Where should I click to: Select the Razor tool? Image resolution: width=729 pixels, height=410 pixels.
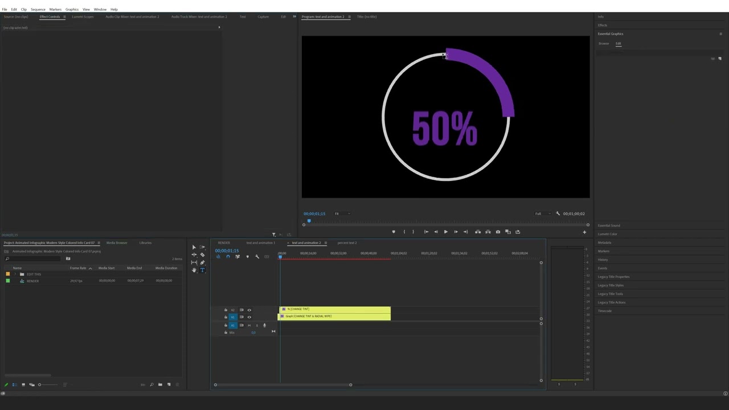[x=202, y=255]
